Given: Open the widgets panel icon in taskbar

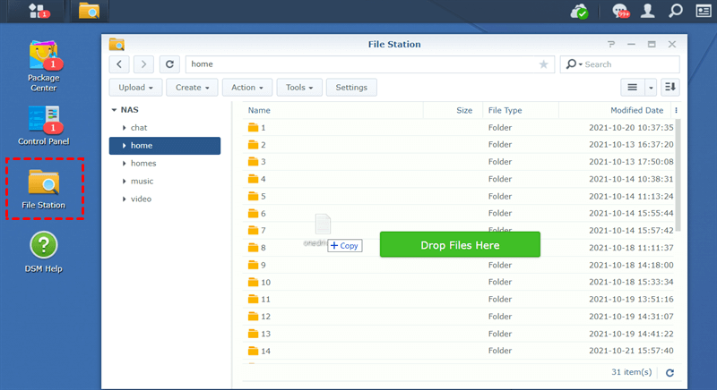Looking at the screenshot, I should point(704,11).
